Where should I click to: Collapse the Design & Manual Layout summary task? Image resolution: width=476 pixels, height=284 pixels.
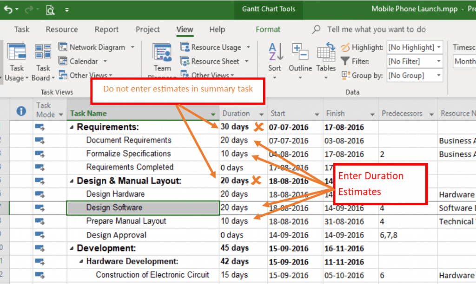72,181
